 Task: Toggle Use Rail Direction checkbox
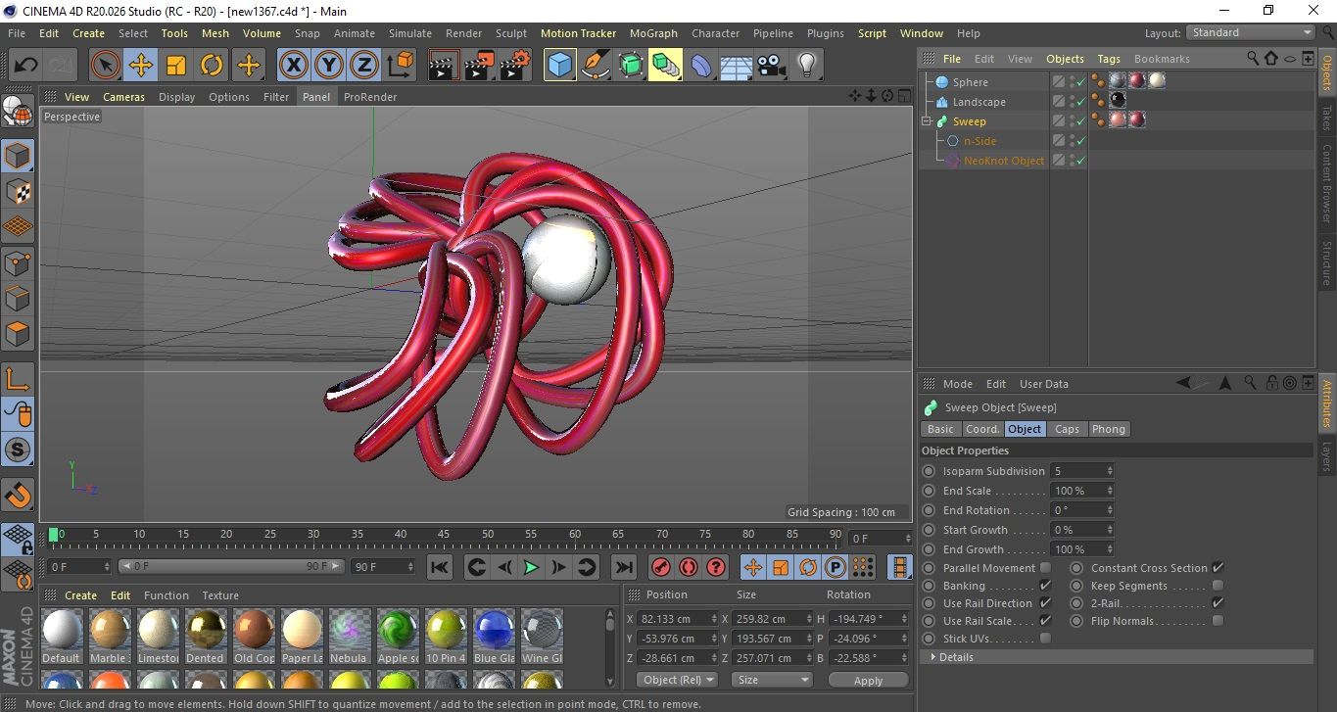tap(1045, 603)
